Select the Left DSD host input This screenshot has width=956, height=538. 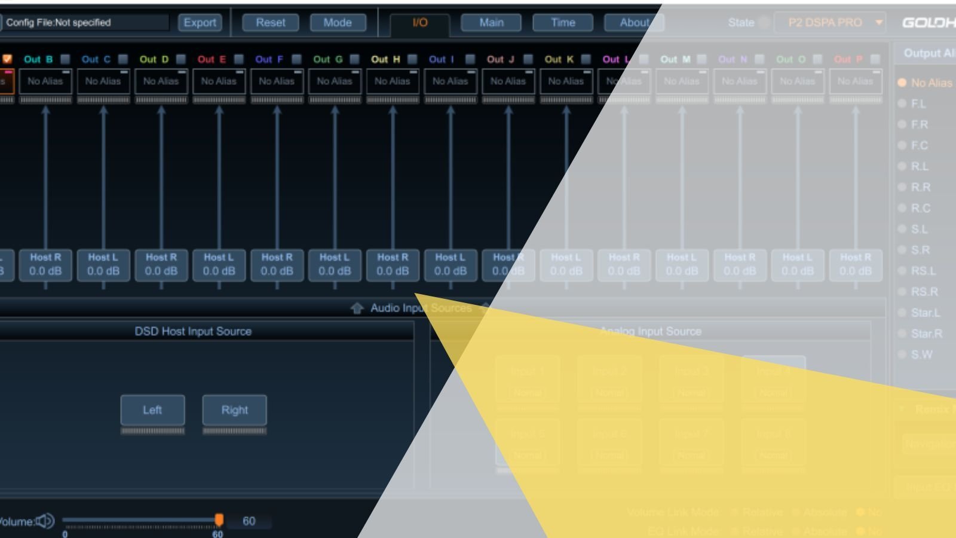click(152, 410)
